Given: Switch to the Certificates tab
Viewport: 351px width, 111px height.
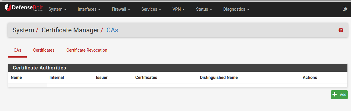Looking at the screenshot, I should (44, 50).
